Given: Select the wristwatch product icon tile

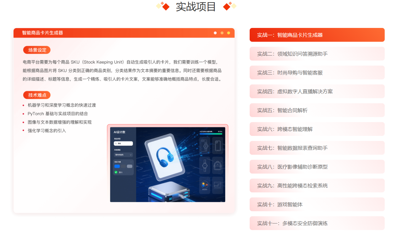Looking at the screenshot, I should click(x=205, y=165).
